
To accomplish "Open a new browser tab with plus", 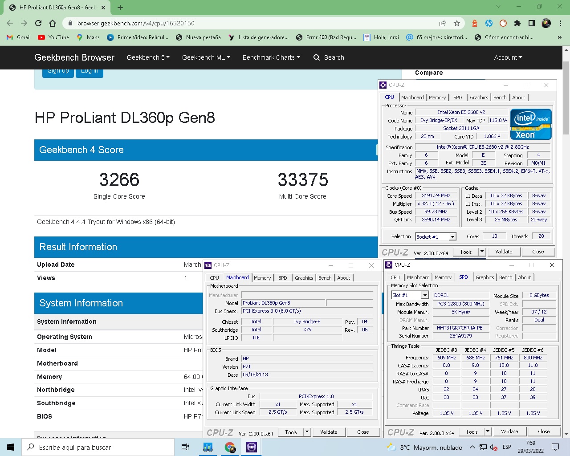I will click(x=120, y=8).
